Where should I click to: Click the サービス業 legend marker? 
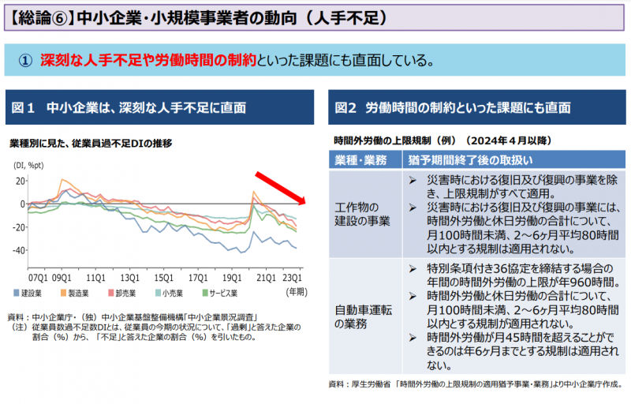tap(204, 292)
